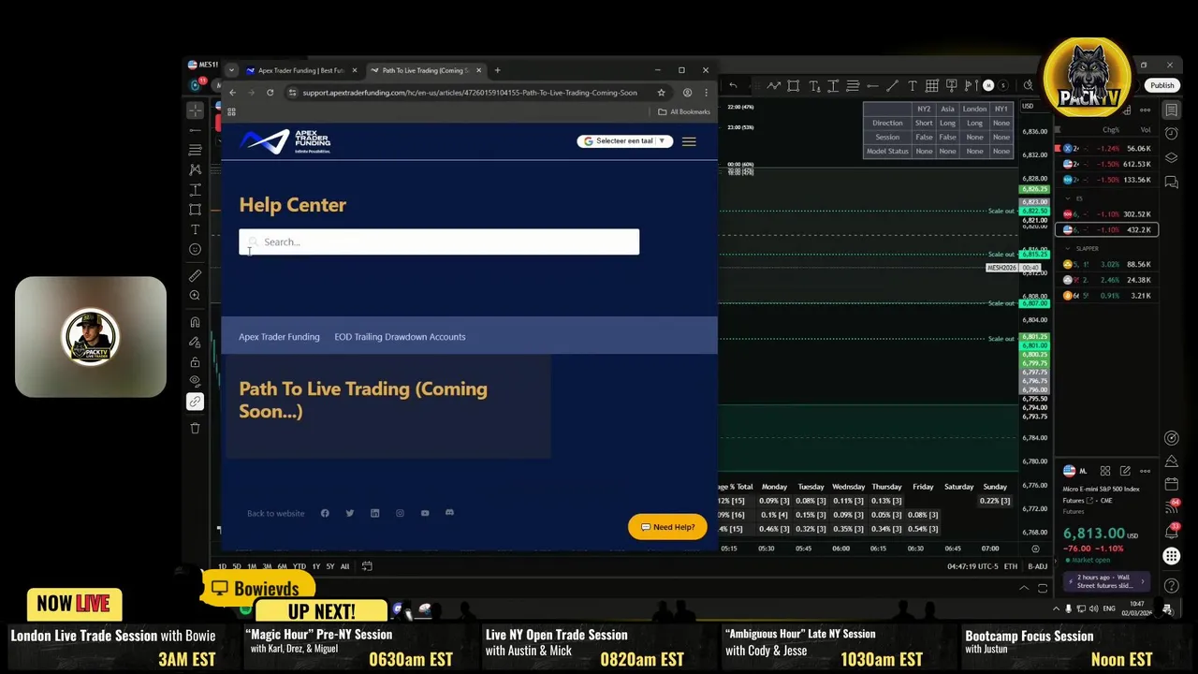Screen dimensions: 1198x674
Task: Select the ruler measure tool in TradingView
Action: (195, 276)
